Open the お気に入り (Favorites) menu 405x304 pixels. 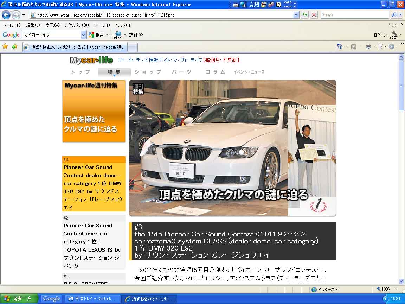(76, 25)
